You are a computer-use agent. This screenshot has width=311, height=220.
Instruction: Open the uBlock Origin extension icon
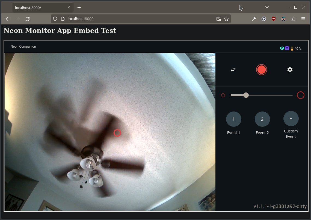click(274, 19)
